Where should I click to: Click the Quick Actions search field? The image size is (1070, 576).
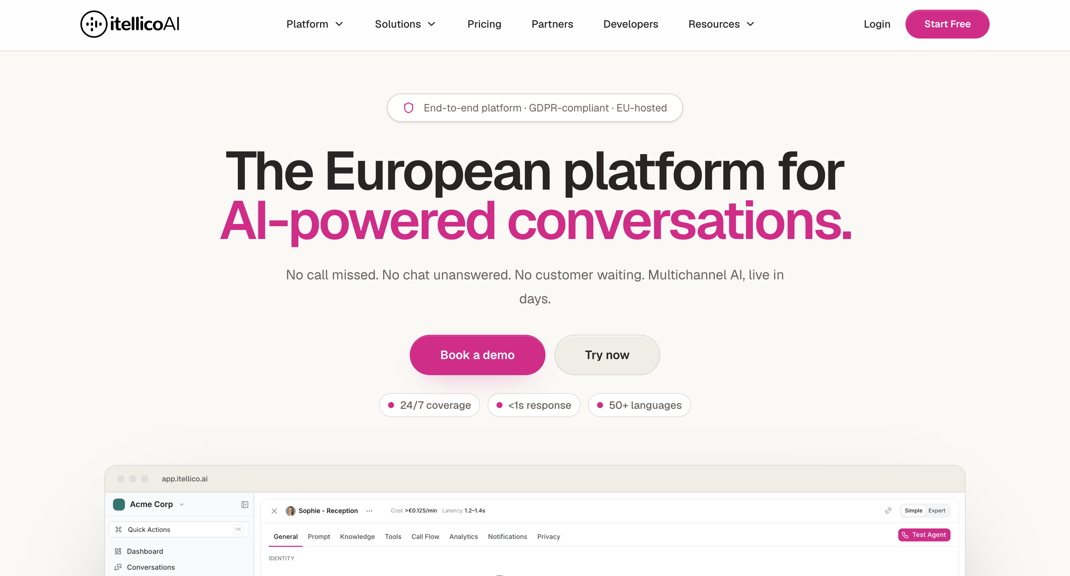[x=179, y=530]
